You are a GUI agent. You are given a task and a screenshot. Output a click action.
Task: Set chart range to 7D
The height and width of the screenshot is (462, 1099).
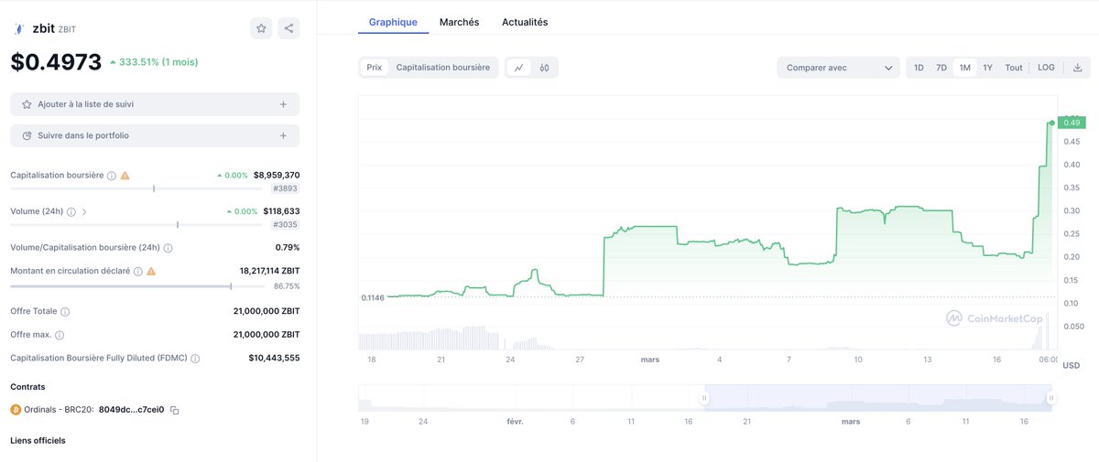(x=941, y=68)
